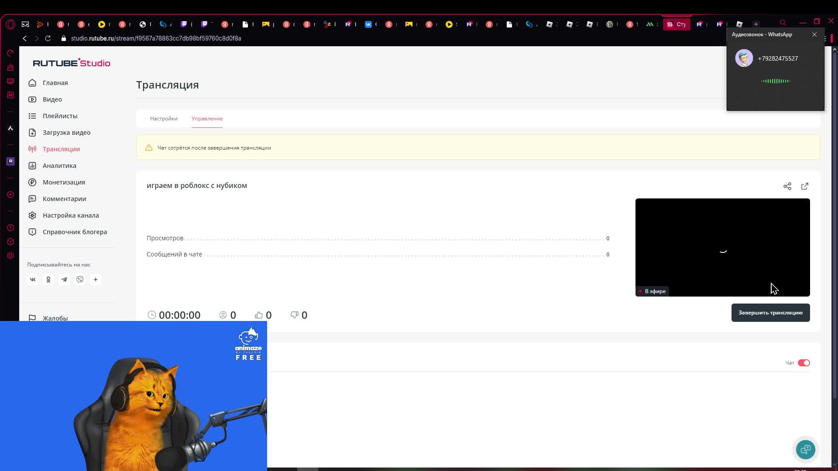Reload the page

click(x=48, y=38)
